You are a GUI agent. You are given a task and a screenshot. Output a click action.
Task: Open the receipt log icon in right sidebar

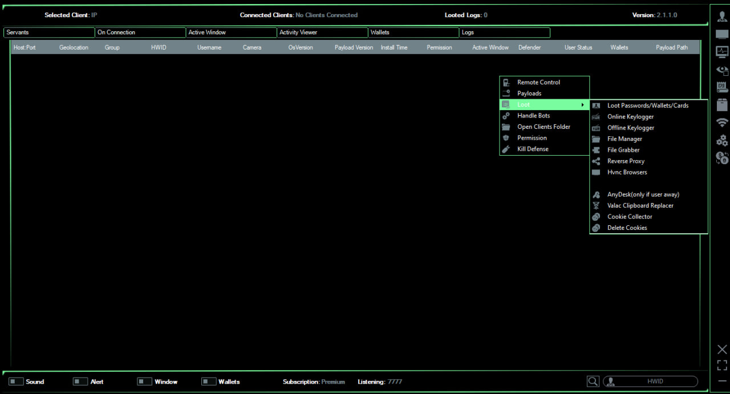coord(722,87)
